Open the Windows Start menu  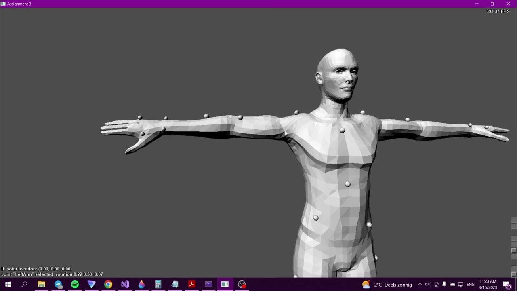point(8,284)
